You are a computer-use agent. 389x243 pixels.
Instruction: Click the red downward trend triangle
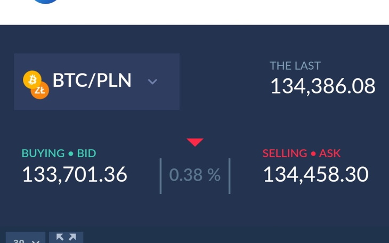[x=195, y=142]
